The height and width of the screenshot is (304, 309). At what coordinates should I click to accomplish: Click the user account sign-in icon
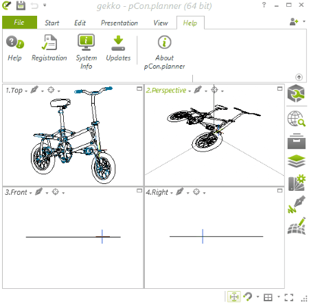[294, 22]
